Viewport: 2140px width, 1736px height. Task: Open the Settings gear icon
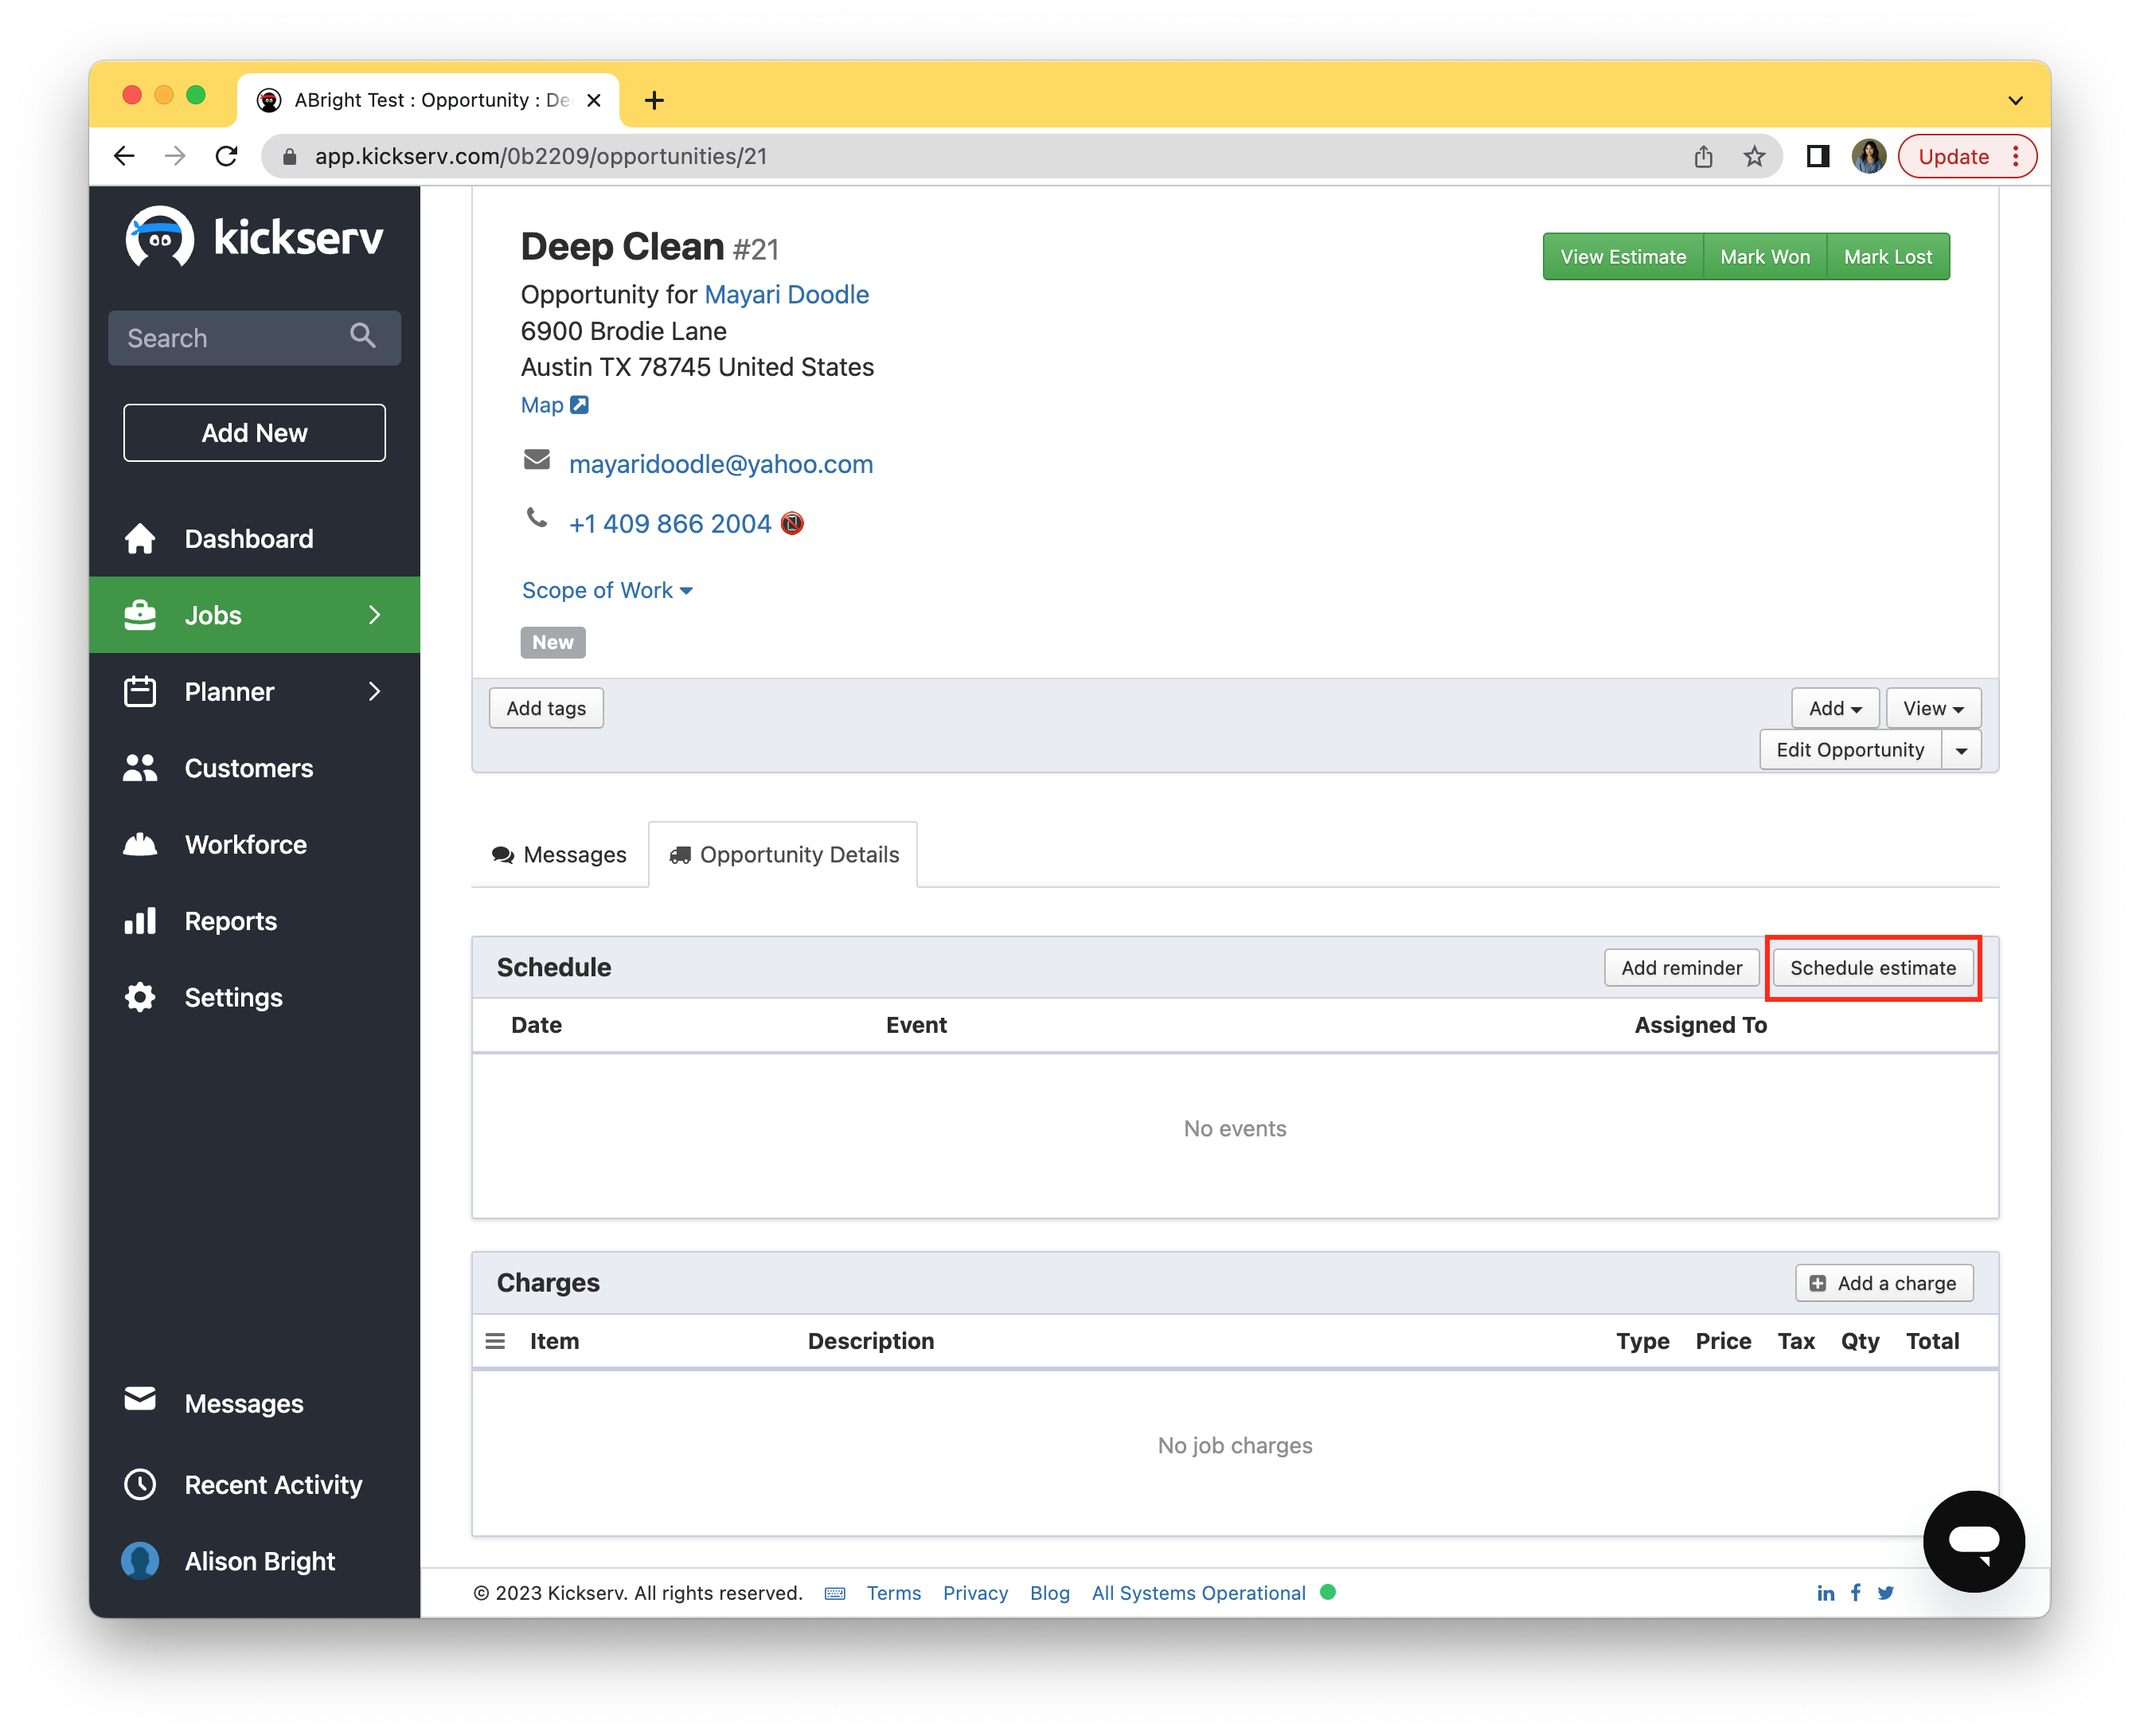[140, 997]
